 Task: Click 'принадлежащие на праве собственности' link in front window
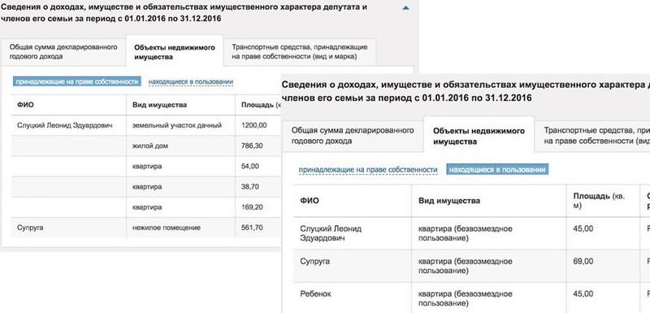click(x=368, y=170)
